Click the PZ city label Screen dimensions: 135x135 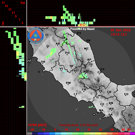[130, 115]
